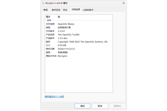Select the 安全 tab

65,10
